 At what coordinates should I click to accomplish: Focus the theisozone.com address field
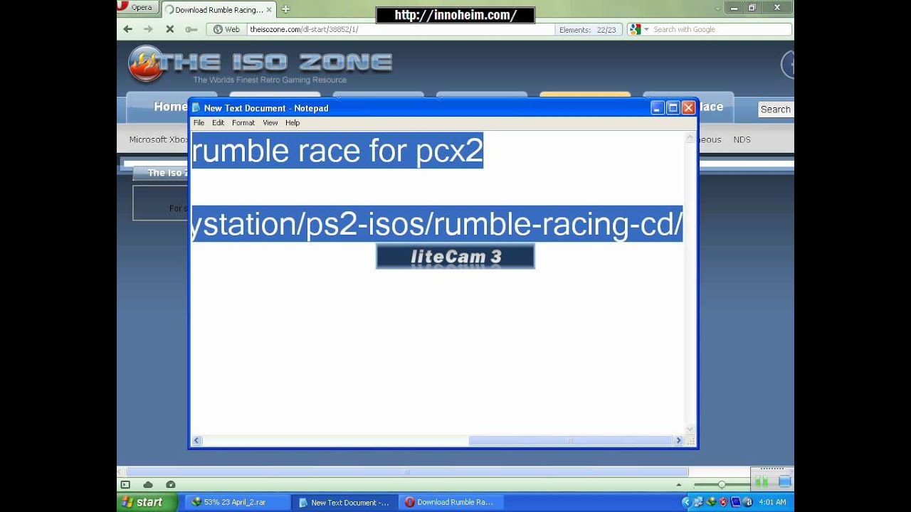400,29
